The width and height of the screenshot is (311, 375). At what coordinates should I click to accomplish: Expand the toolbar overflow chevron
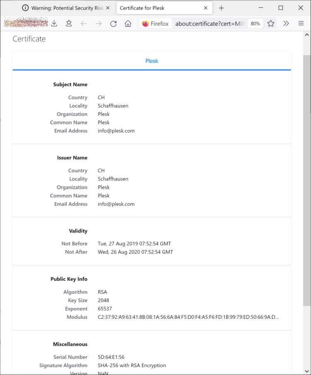click(x=286, y=24)
